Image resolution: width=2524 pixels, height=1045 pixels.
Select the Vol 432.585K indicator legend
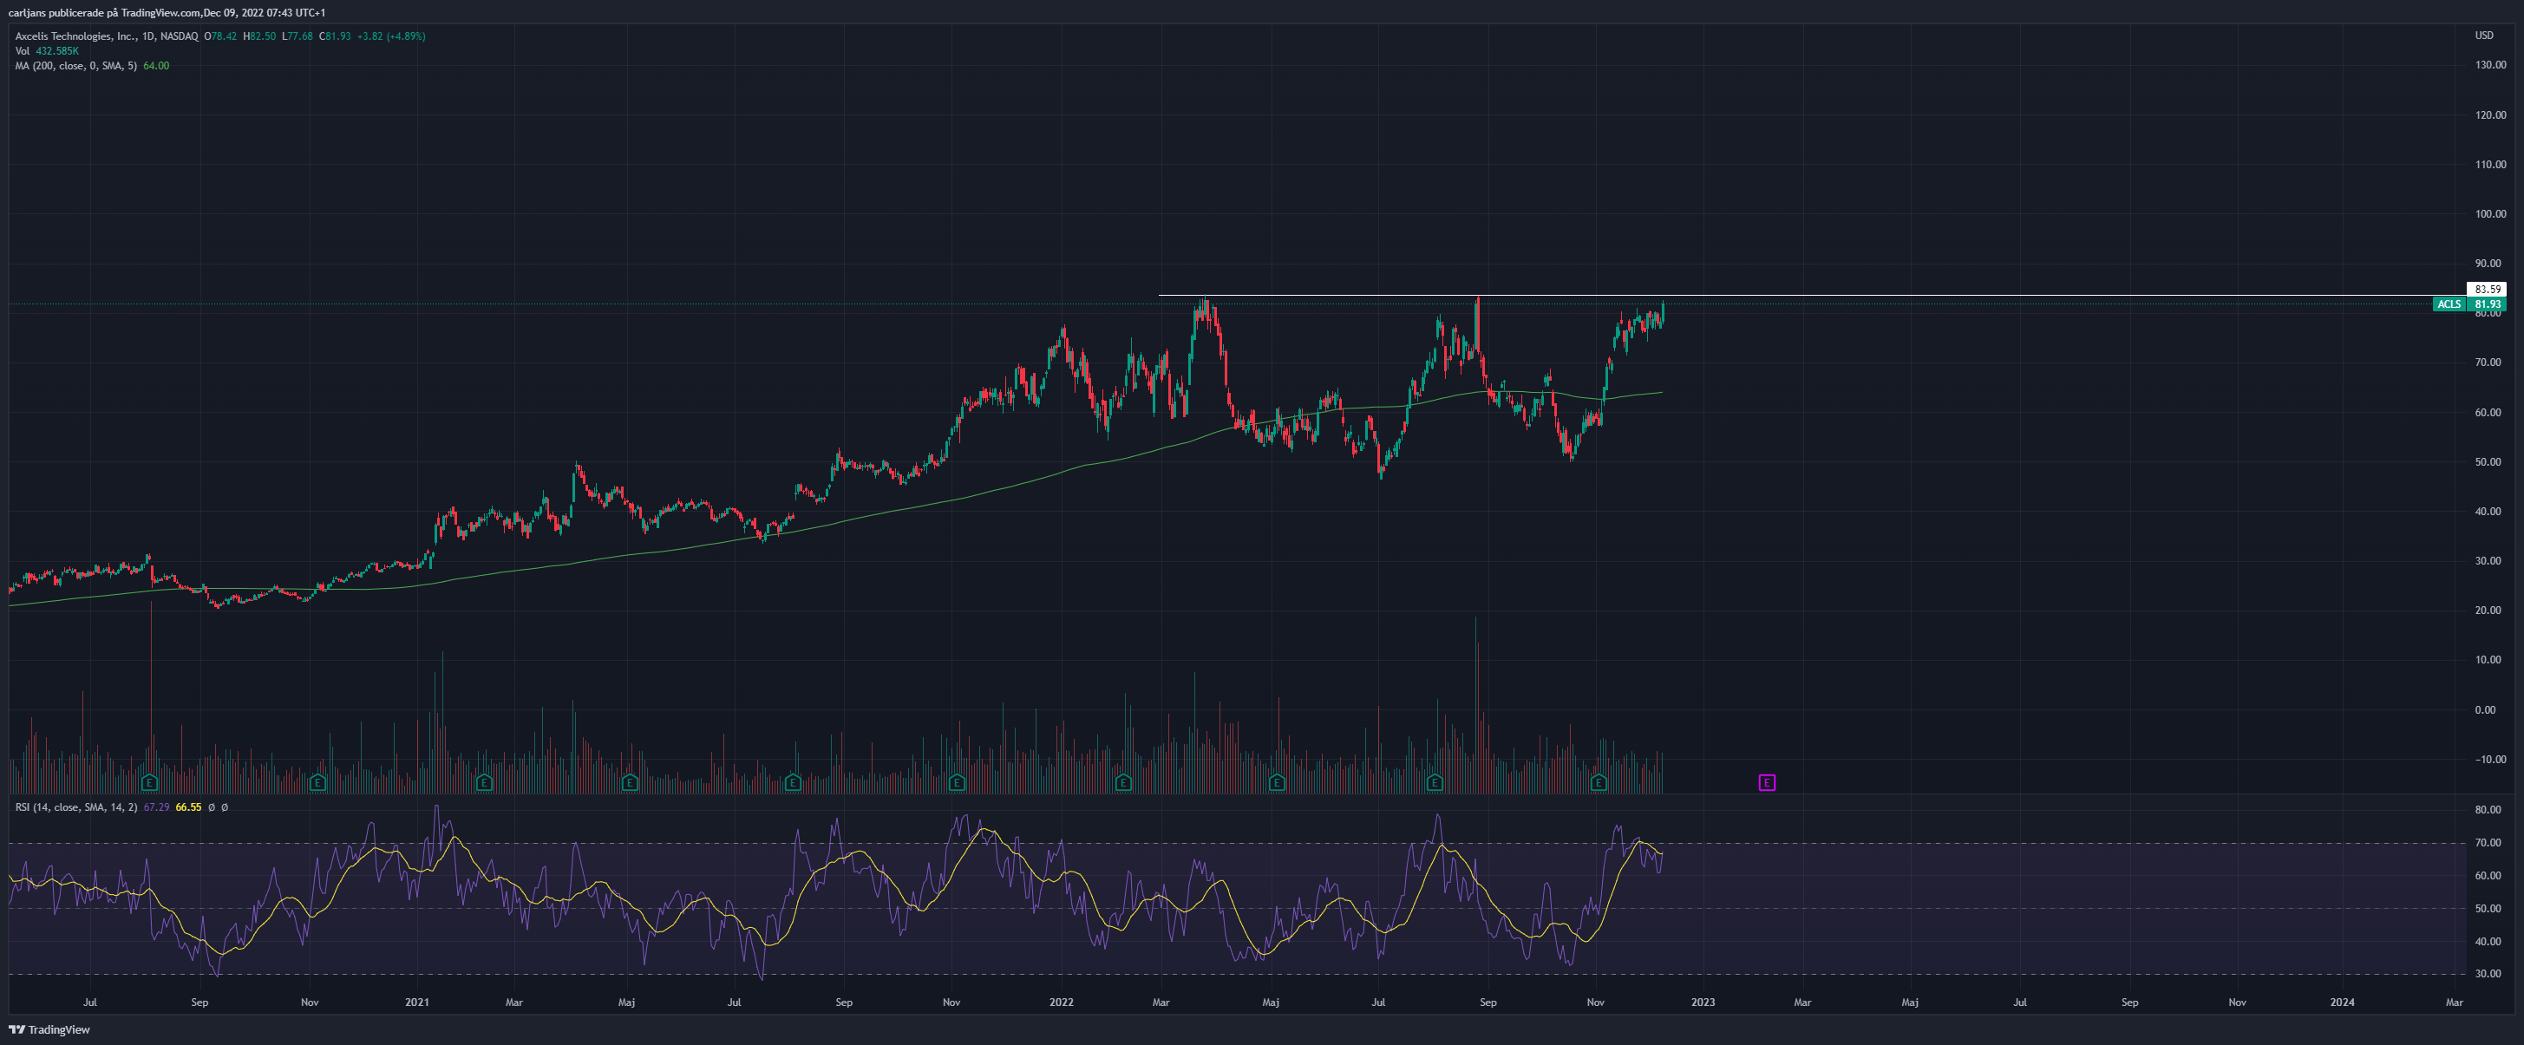pyautogui.click(x=47, y=51)
